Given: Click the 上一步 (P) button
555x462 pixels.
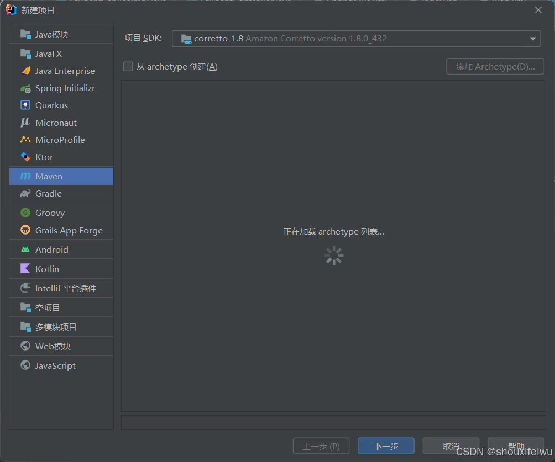Looking at the screenshot, I should pyautogui.click(x=321, y=446).
